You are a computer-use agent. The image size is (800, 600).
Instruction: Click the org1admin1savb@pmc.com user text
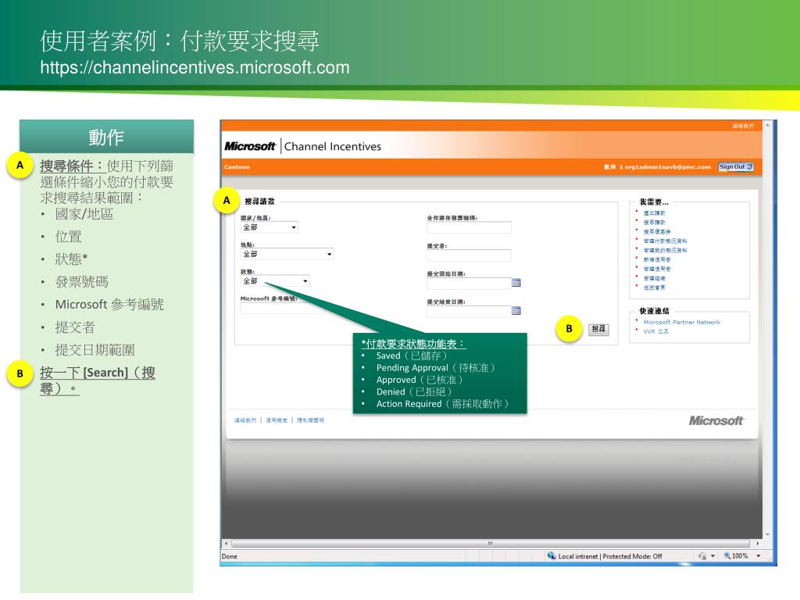pos(668,167)
